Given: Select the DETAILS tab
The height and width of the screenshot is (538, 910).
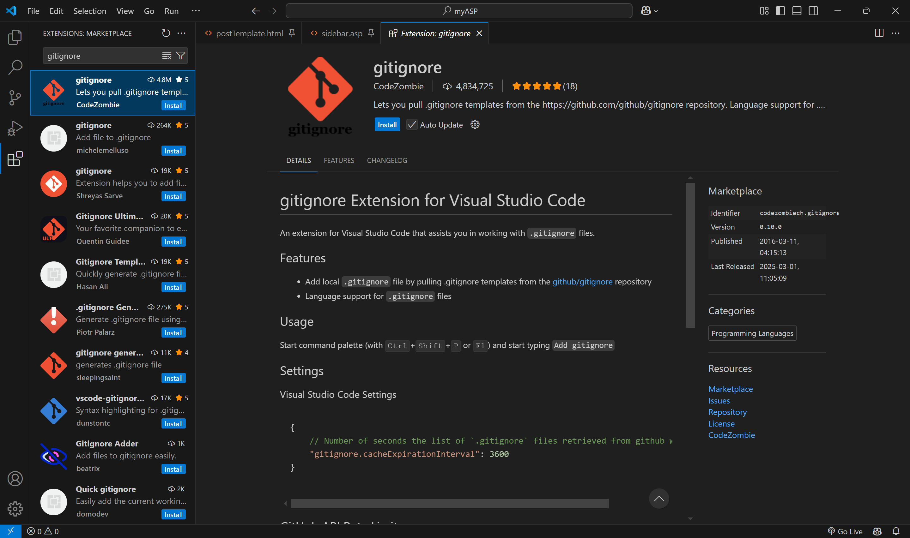Looking at the screenshot, I should (299, 160).
